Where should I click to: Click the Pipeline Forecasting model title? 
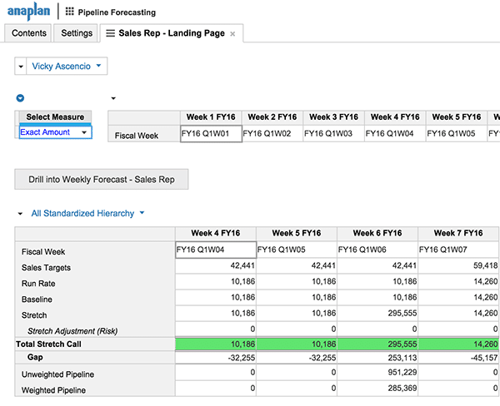pos(117,12)
